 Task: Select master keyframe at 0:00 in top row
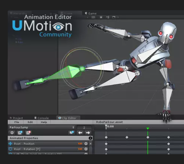click(106, 137)
